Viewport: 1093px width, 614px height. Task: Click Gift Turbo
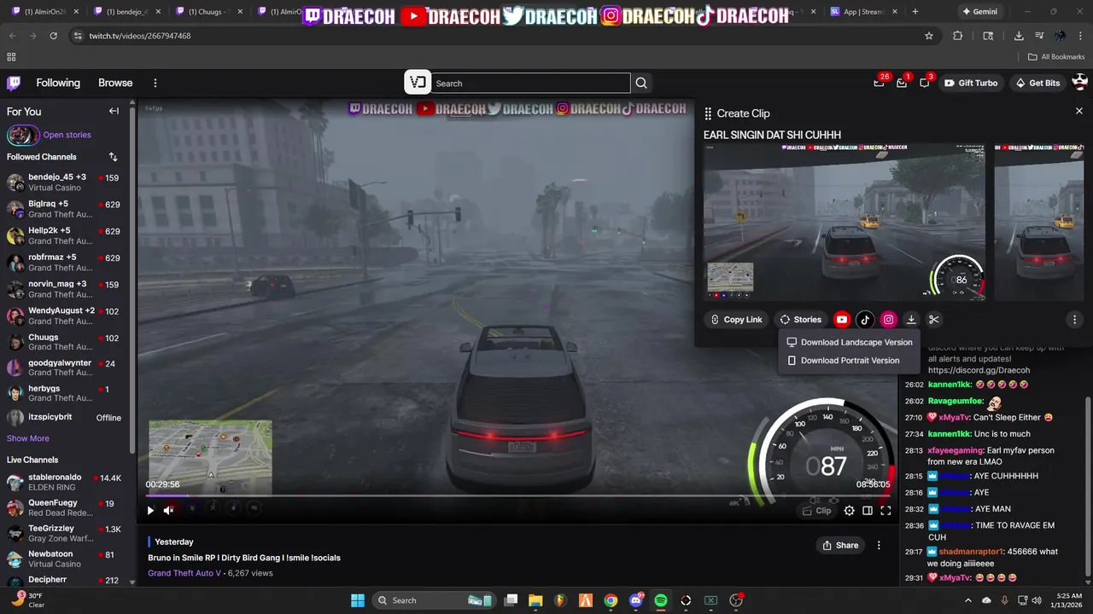[x=971, y=83]
